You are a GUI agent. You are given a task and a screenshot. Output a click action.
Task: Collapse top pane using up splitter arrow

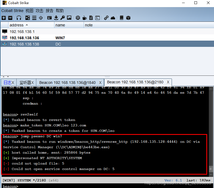(x=4, y=77)
